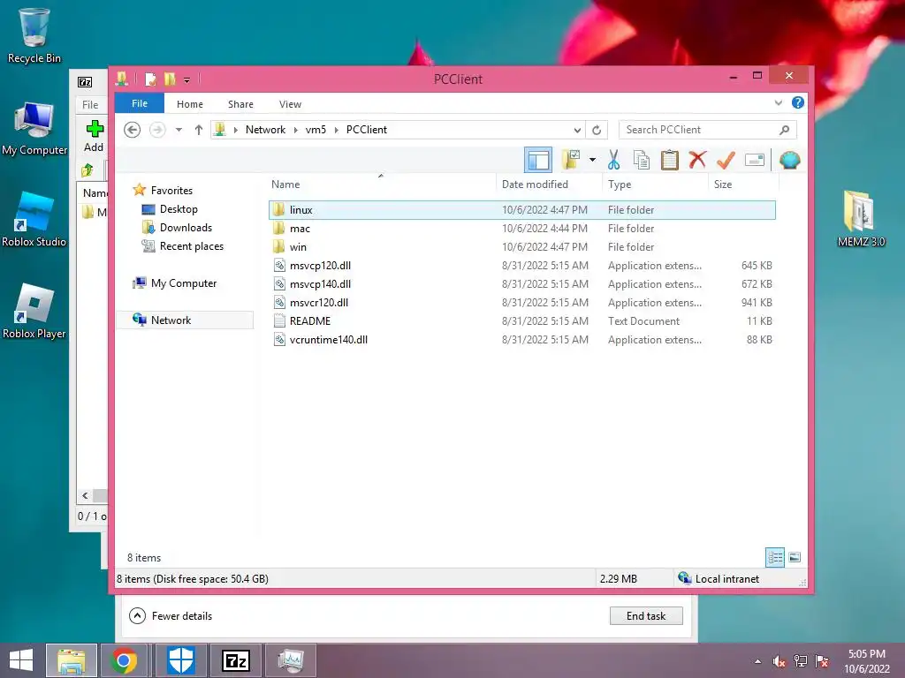The height and width of the screenshot is (678, 905).
Task: Select Favorites in the navigation pane
Action: [x=171, y=191]
